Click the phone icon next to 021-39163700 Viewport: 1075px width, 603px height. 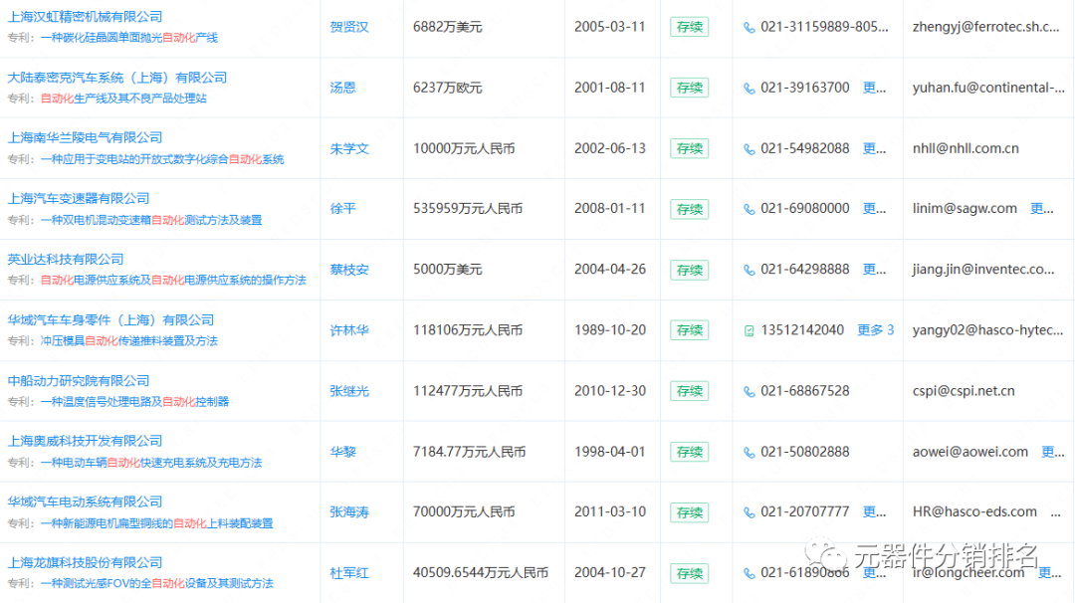point(750,89)
